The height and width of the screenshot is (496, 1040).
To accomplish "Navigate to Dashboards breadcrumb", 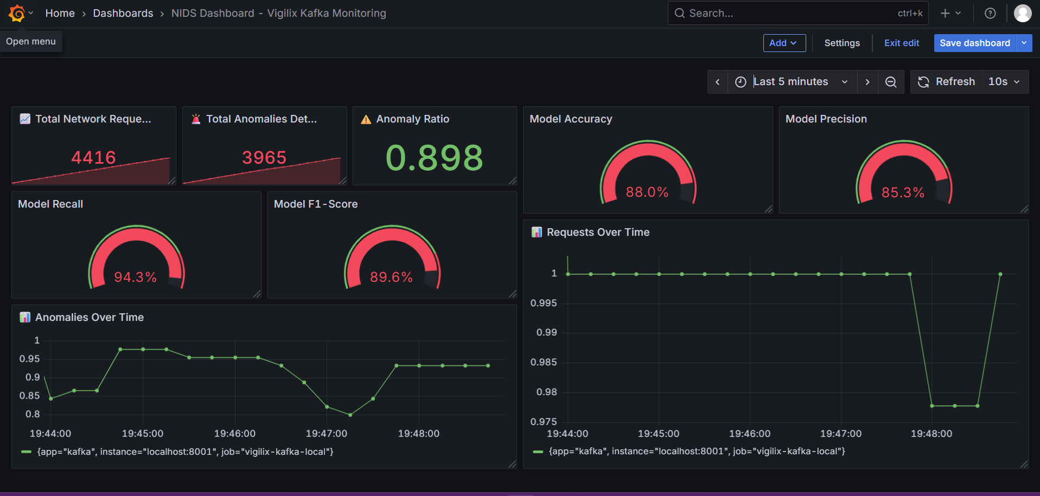I will [x=123, y=14].
